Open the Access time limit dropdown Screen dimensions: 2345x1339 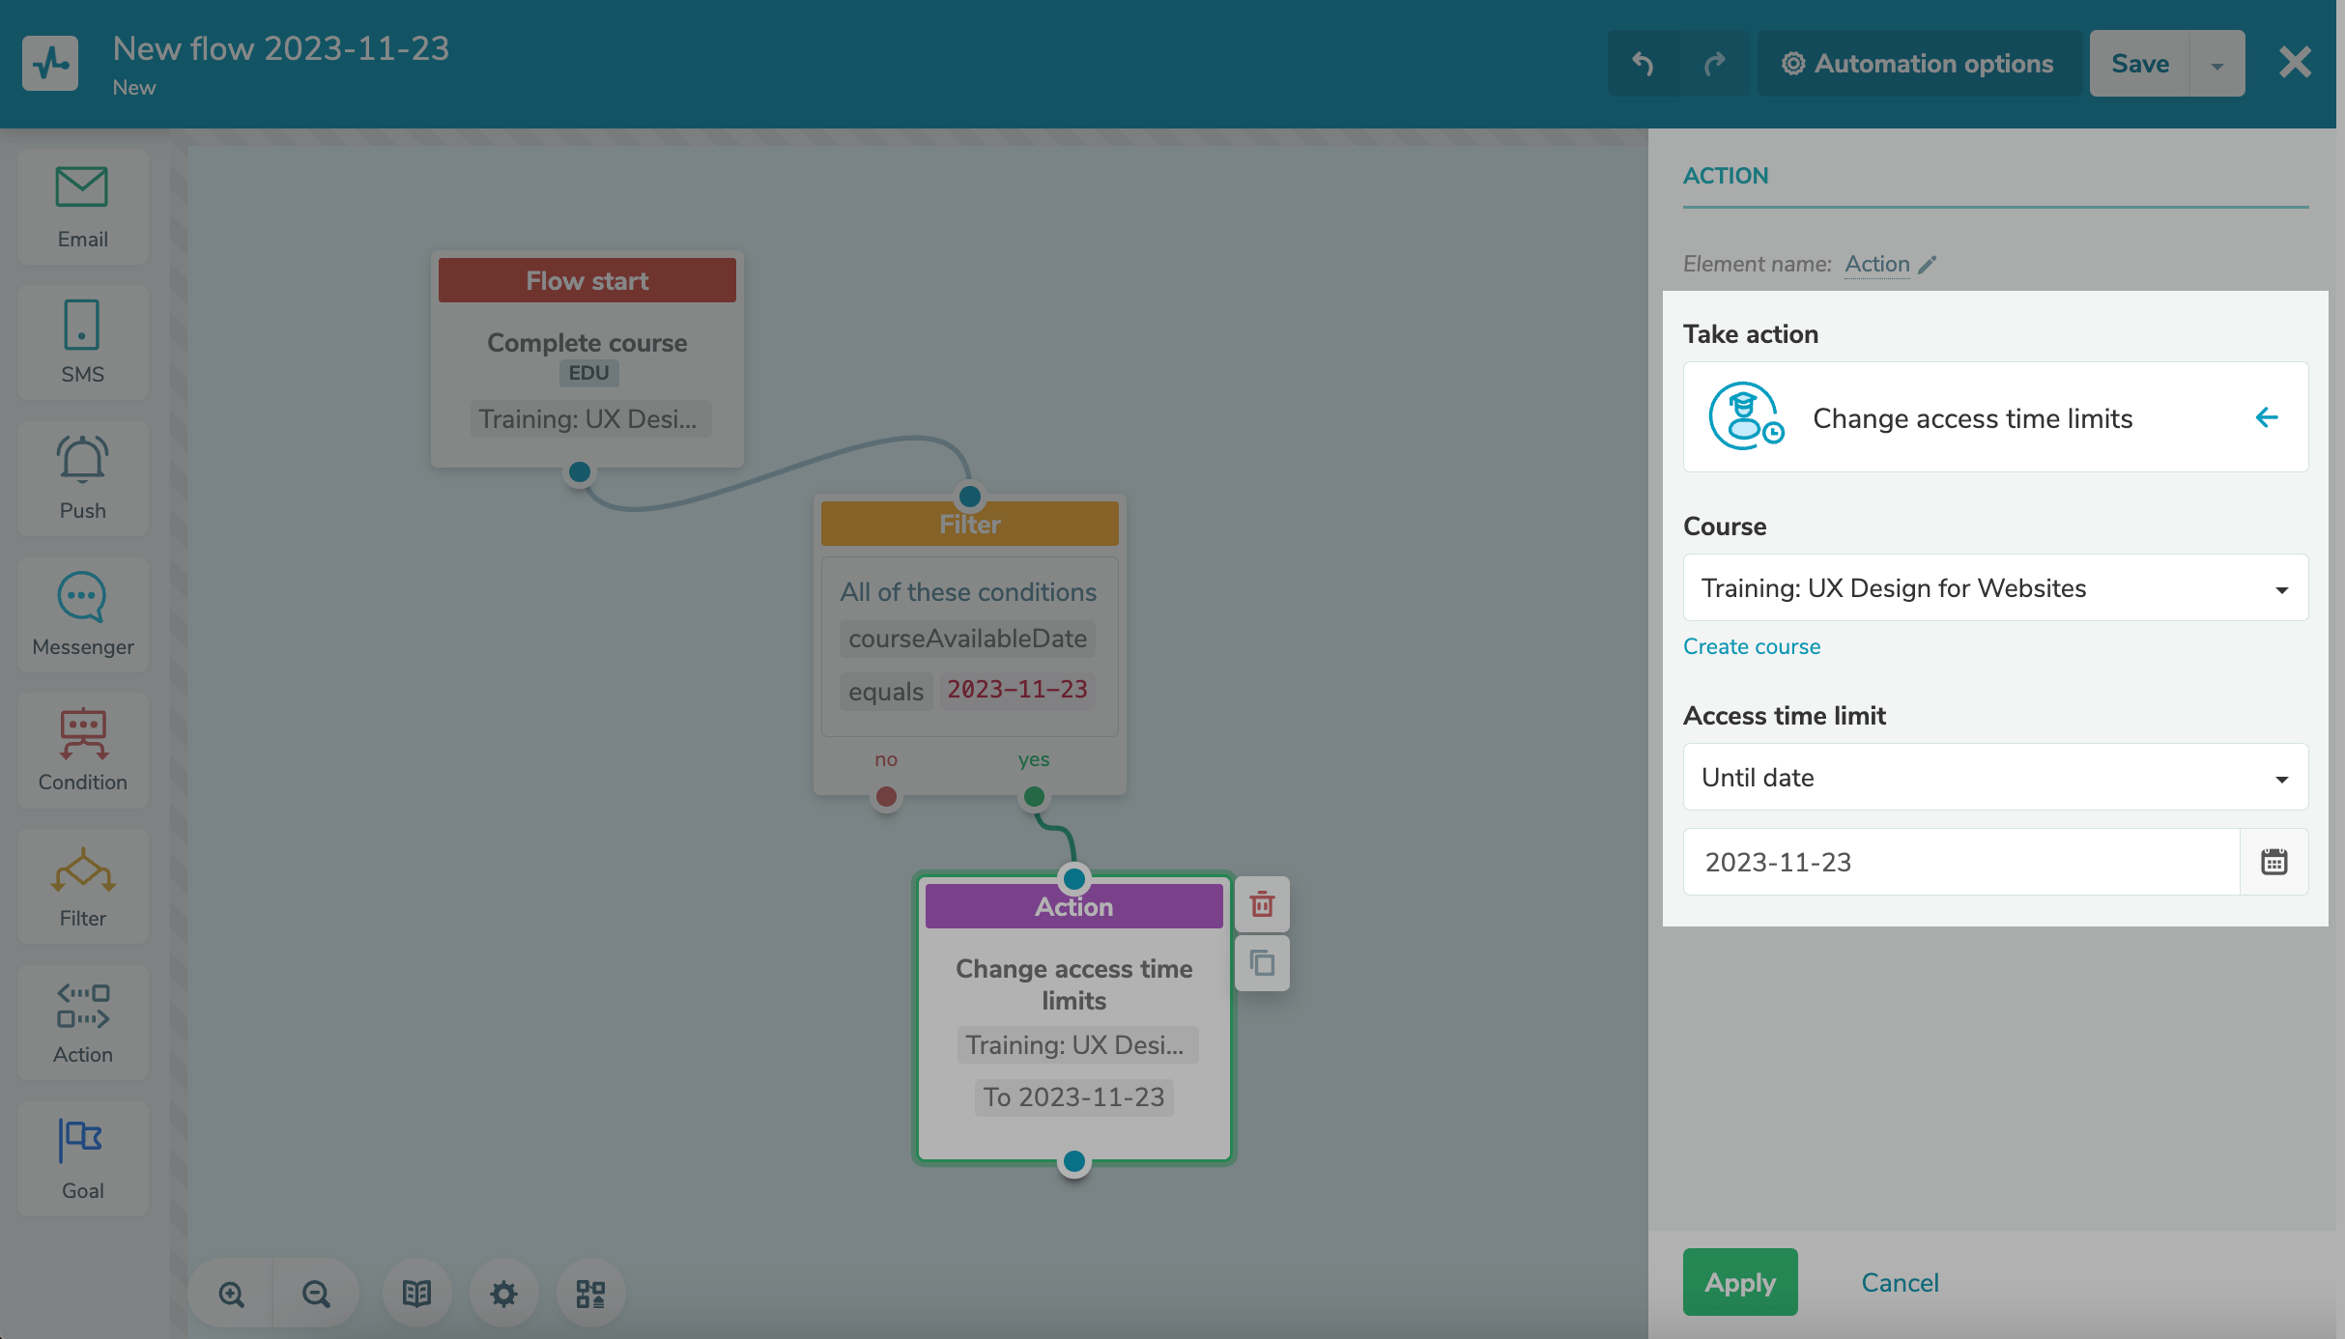1995,778
